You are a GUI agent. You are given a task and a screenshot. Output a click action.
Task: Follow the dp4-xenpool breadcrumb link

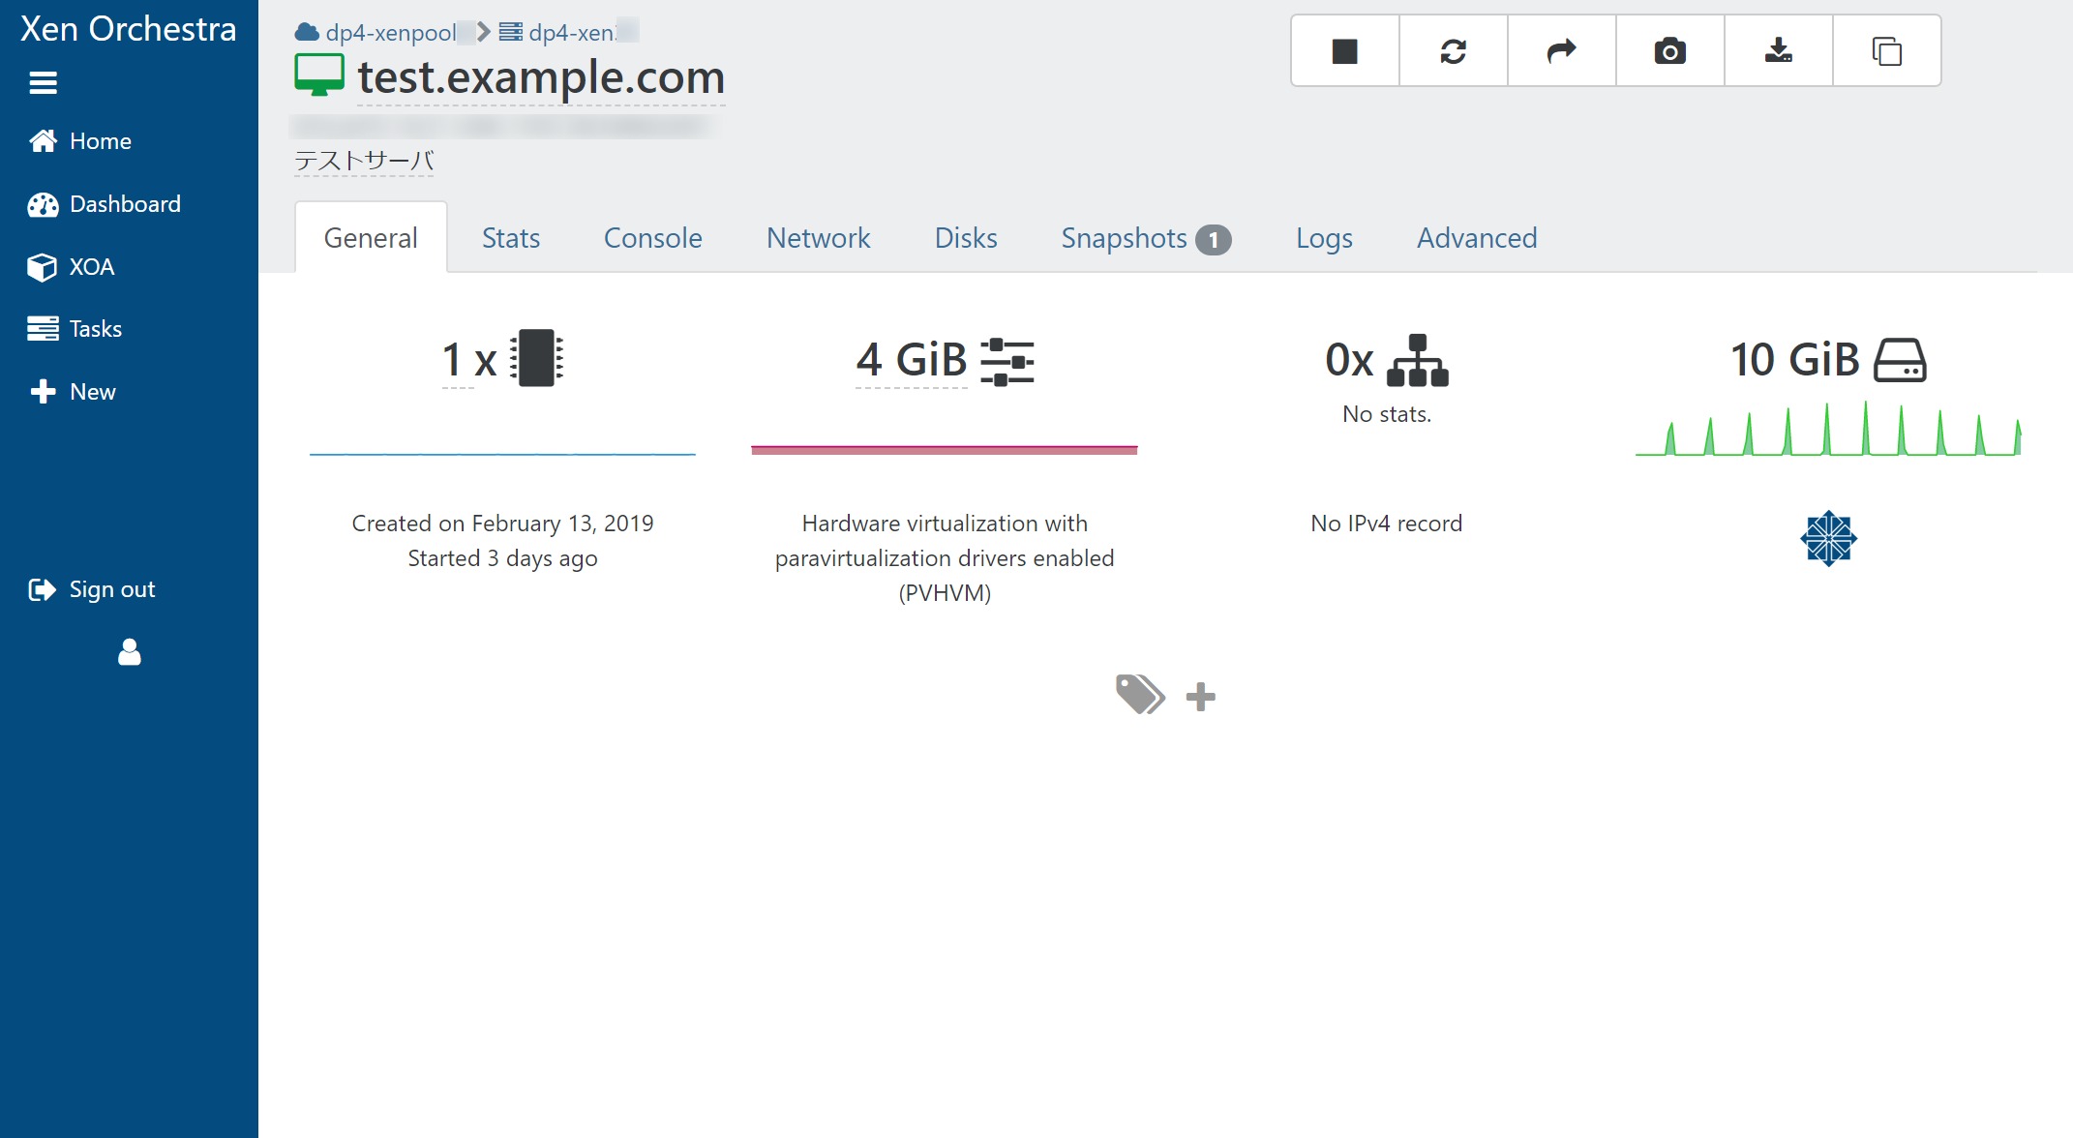391,32
